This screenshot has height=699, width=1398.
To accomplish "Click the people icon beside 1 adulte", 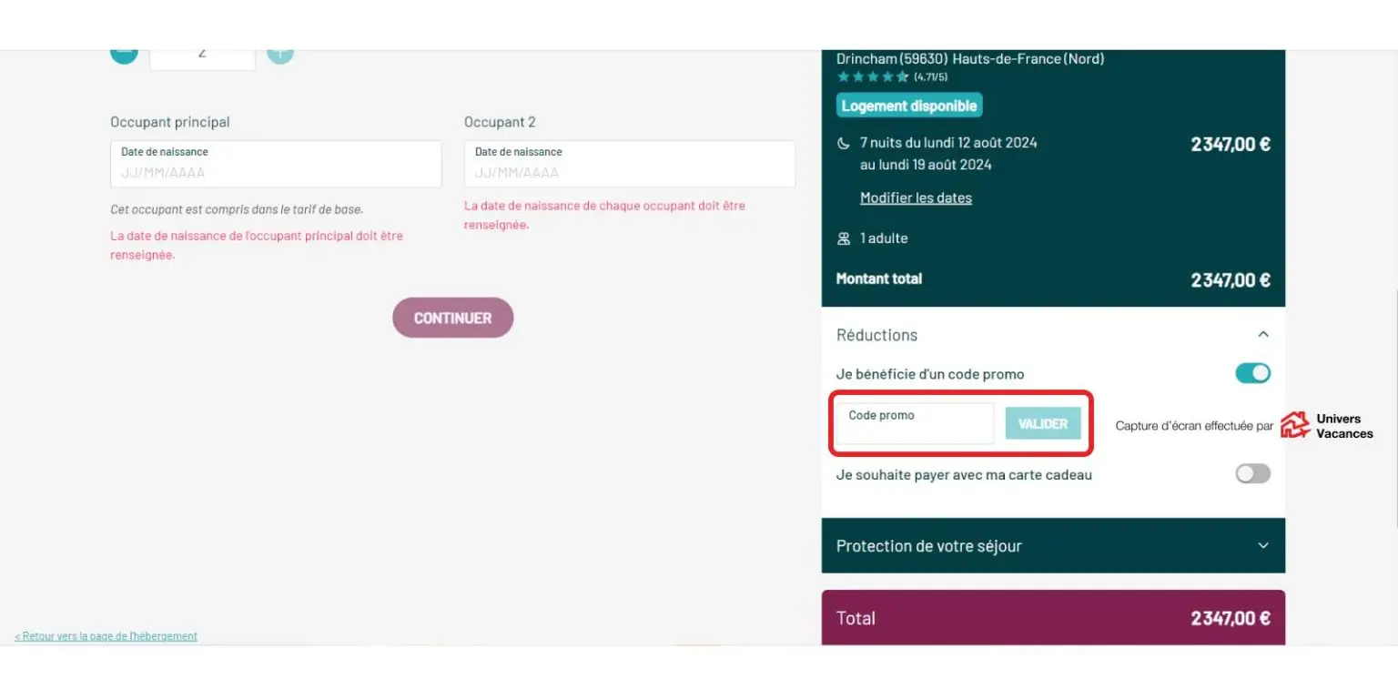I will [x=844, y=238].
